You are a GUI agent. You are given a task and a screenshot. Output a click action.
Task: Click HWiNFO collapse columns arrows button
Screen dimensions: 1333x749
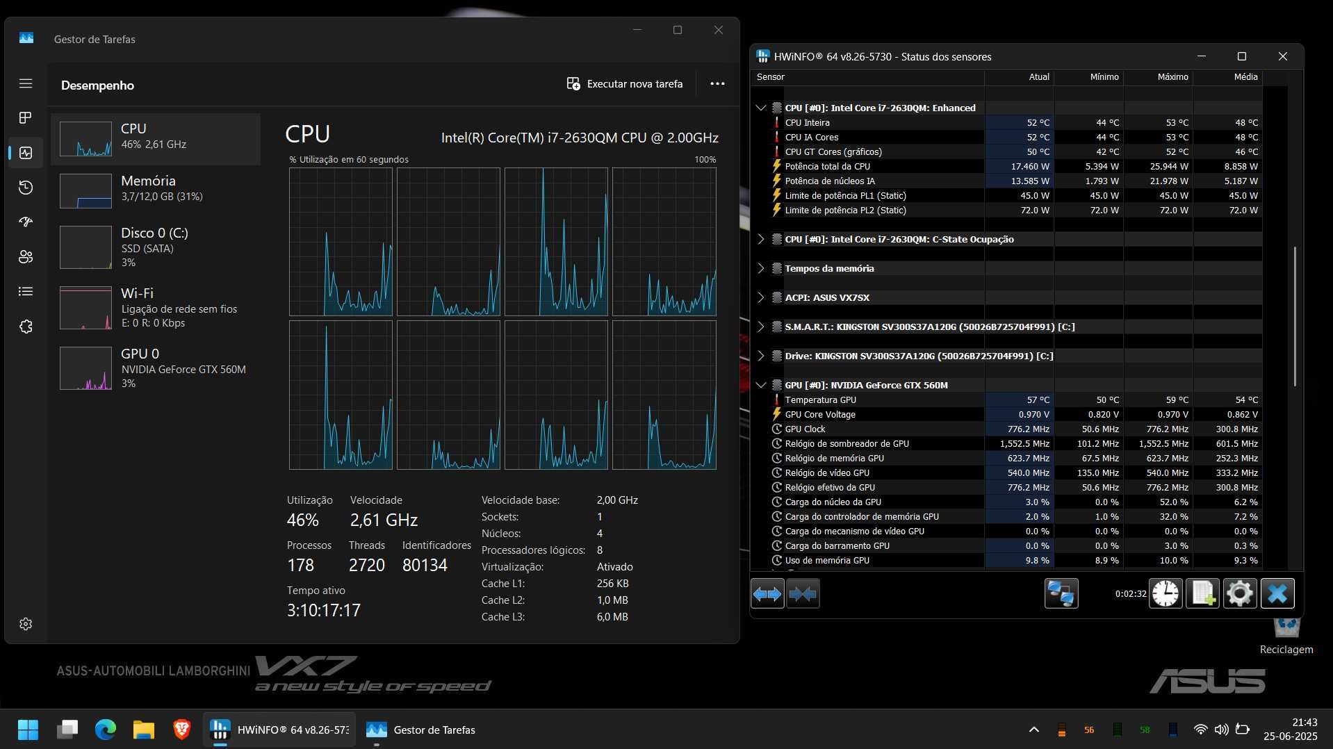click(803, 593)
